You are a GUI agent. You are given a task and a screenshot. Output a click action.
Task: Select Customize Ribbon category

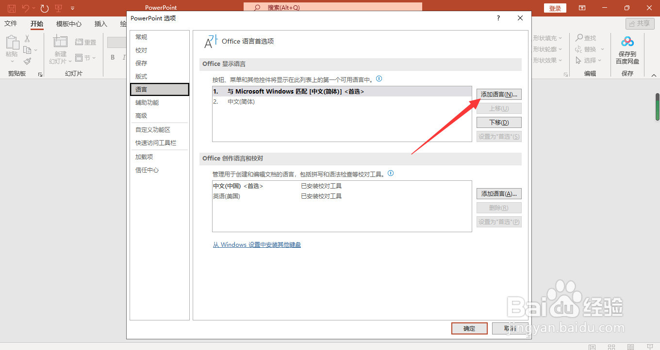(160, 129)
